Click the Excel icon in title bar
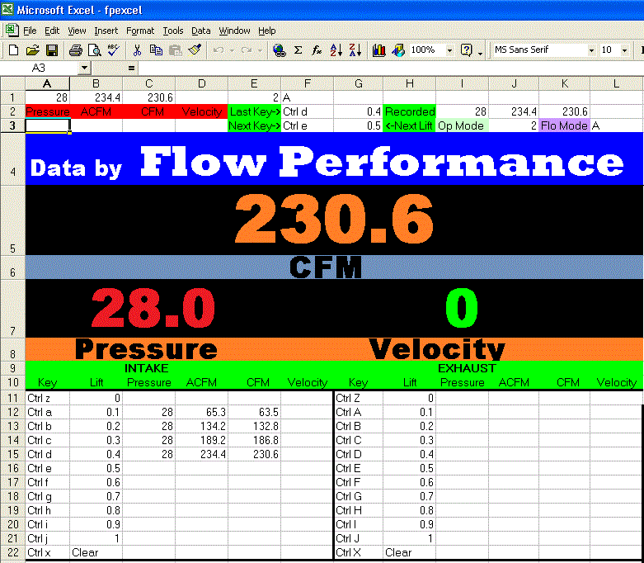This screenshot has width=644, height=563. point(7,8)
